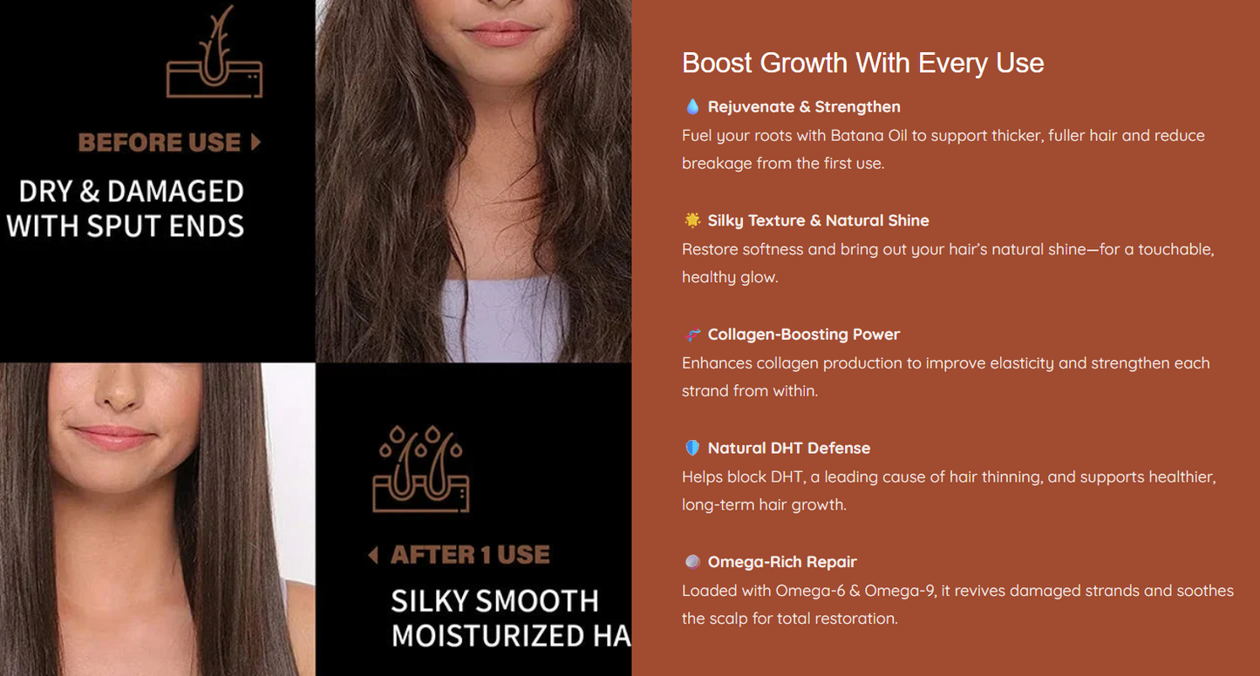Click the round pearl icon beside Omega-Rich Repair

point(692,562)
